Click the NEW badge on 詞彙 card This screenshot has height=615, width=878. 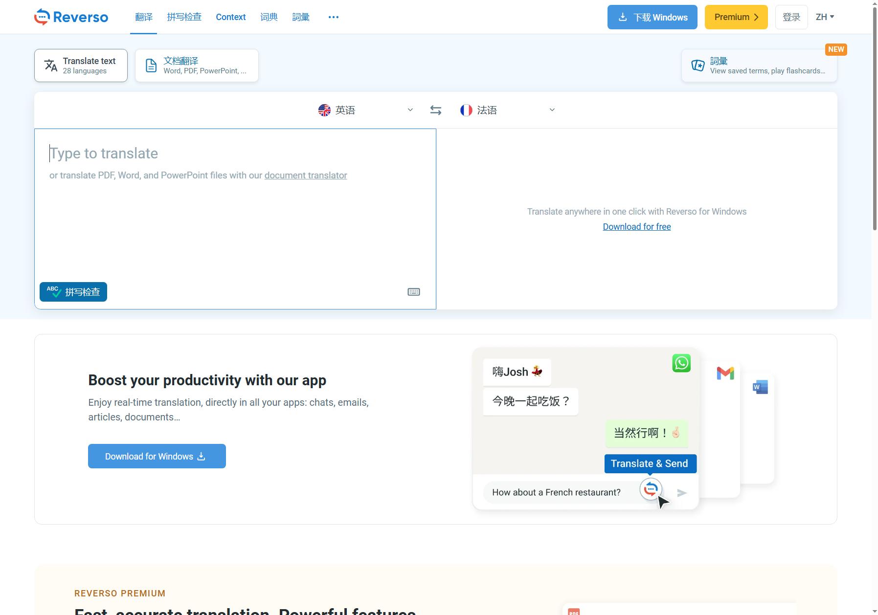(836, 49)
